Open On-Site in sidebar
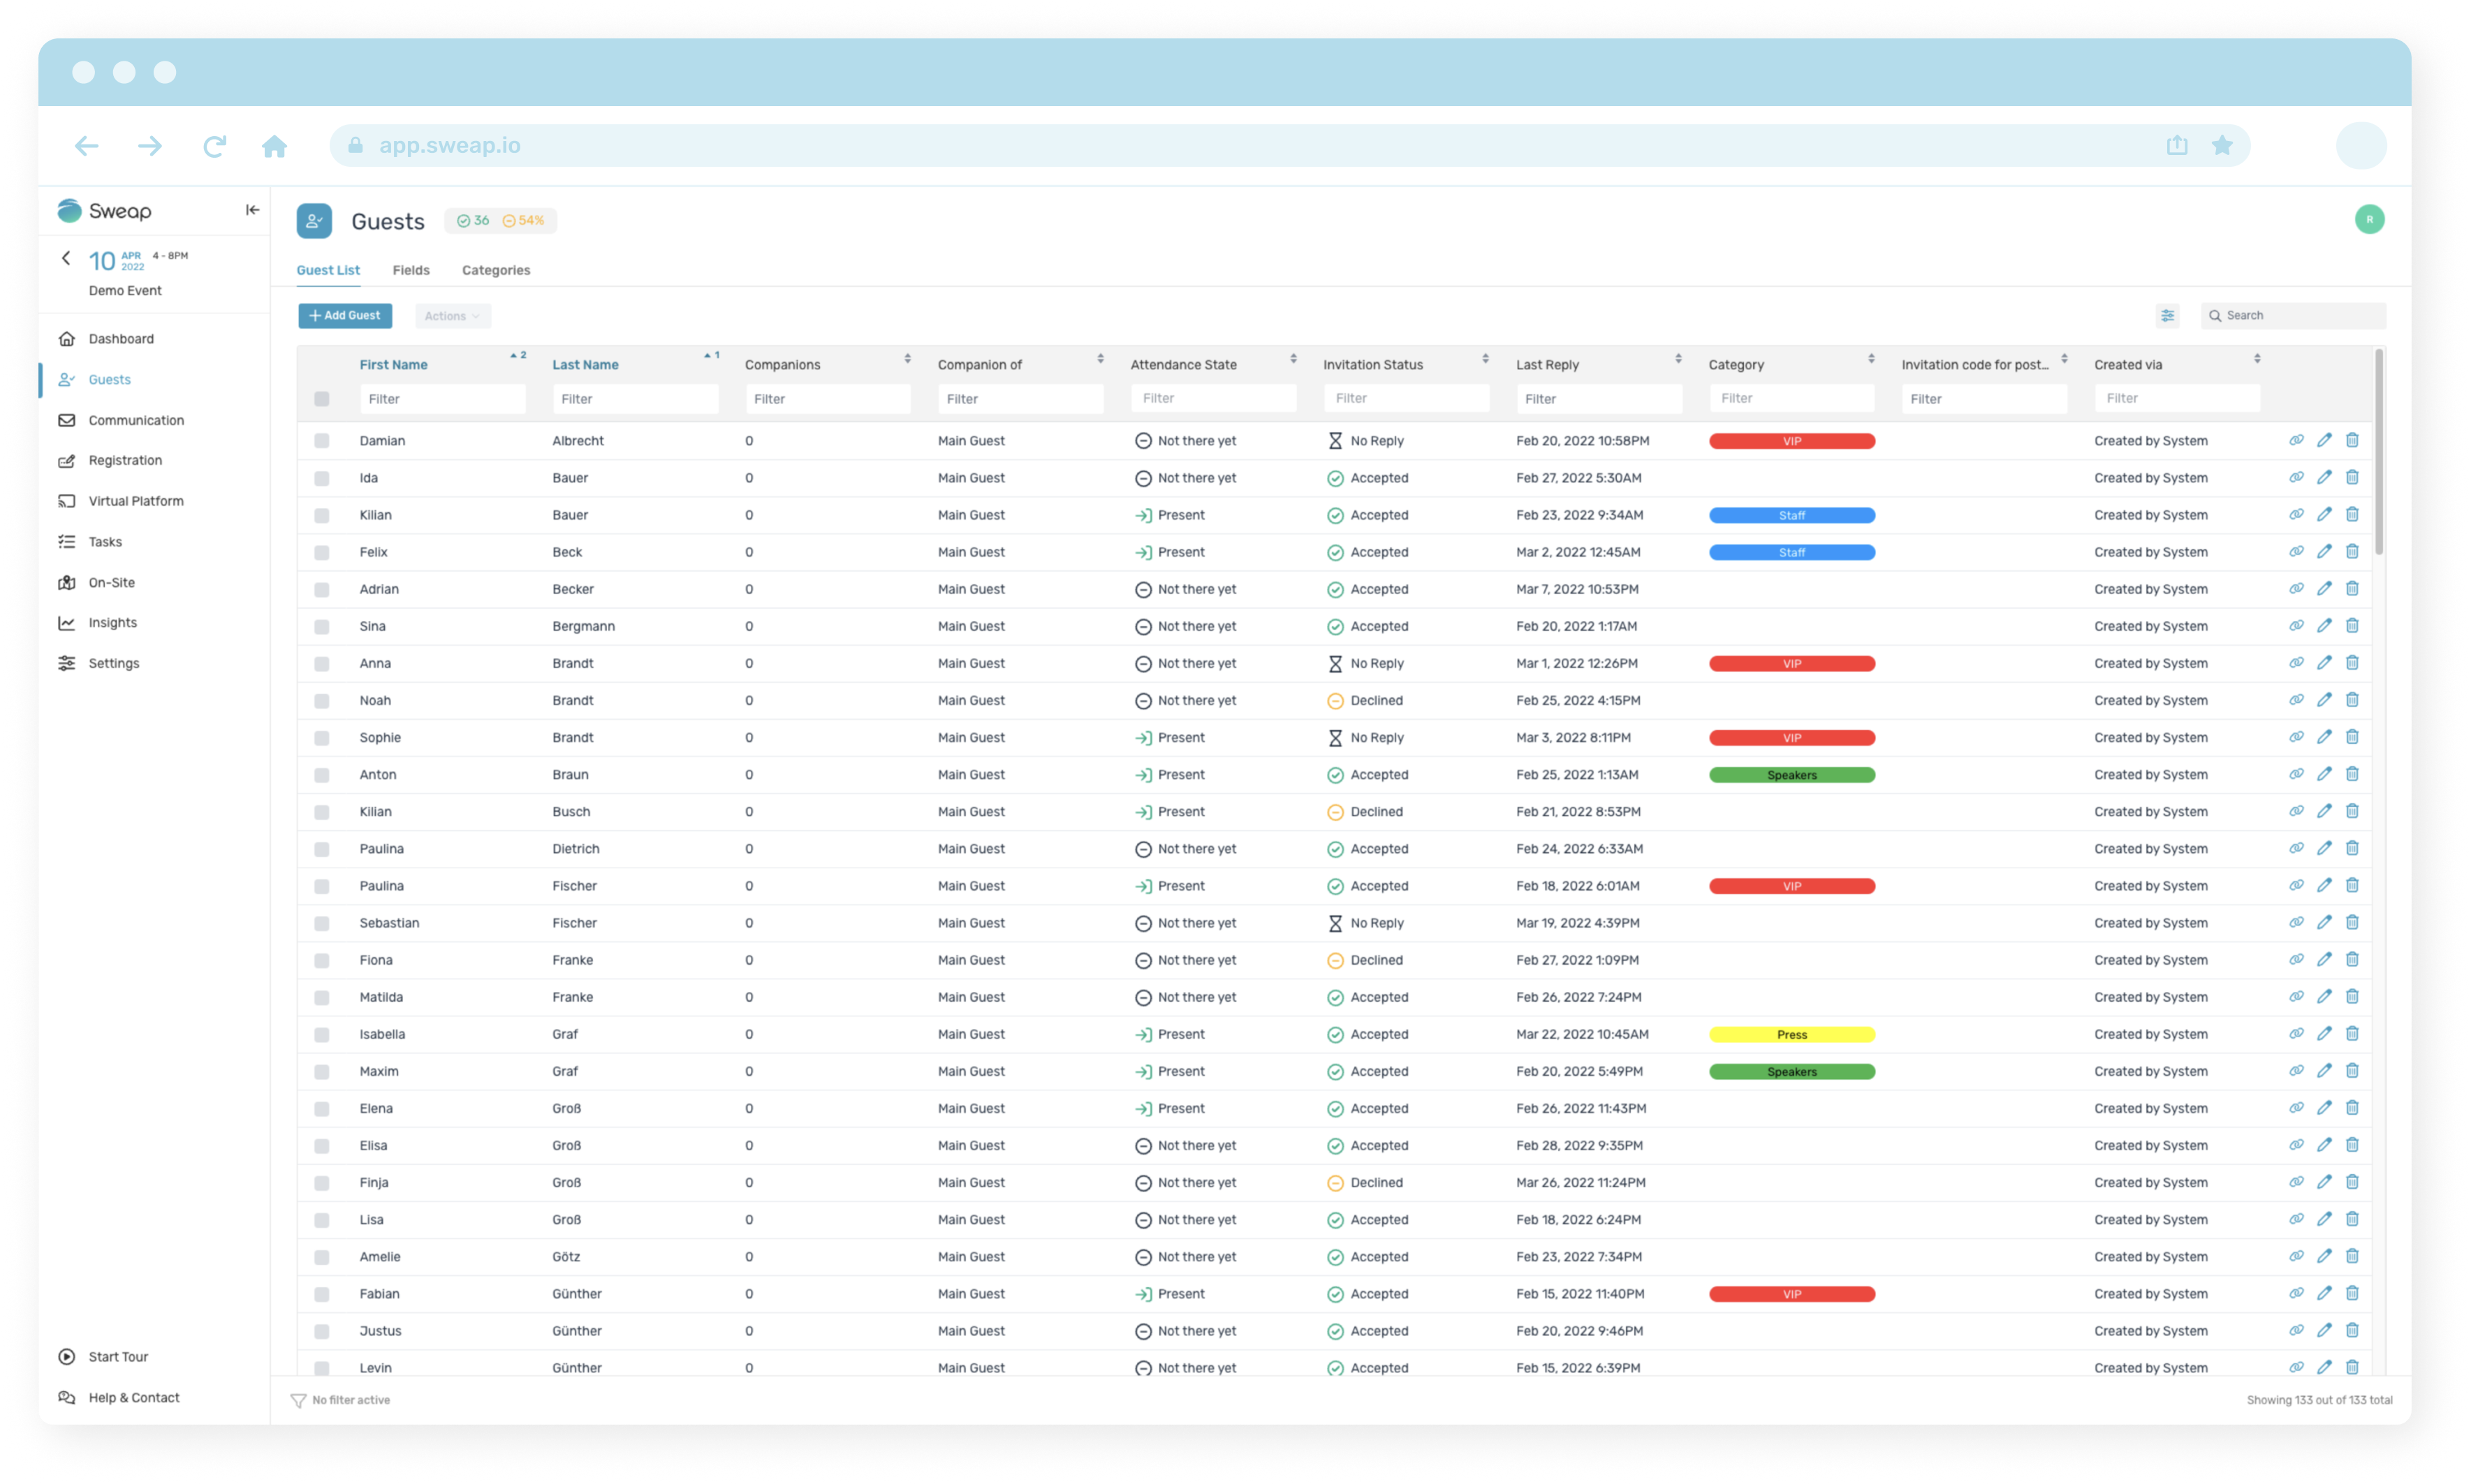This screenshot has height=1484, width=2471. pyautogui.click(x=111, y=582)
